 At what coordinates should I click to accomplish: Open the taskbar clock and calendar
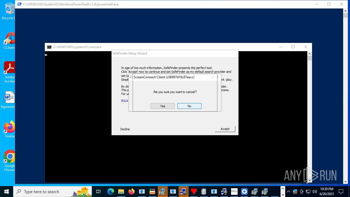pos(326,192)
